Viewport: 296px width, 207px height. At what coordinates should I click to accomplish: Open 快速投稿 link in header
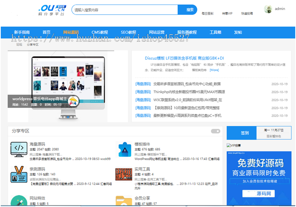[247, 14]
